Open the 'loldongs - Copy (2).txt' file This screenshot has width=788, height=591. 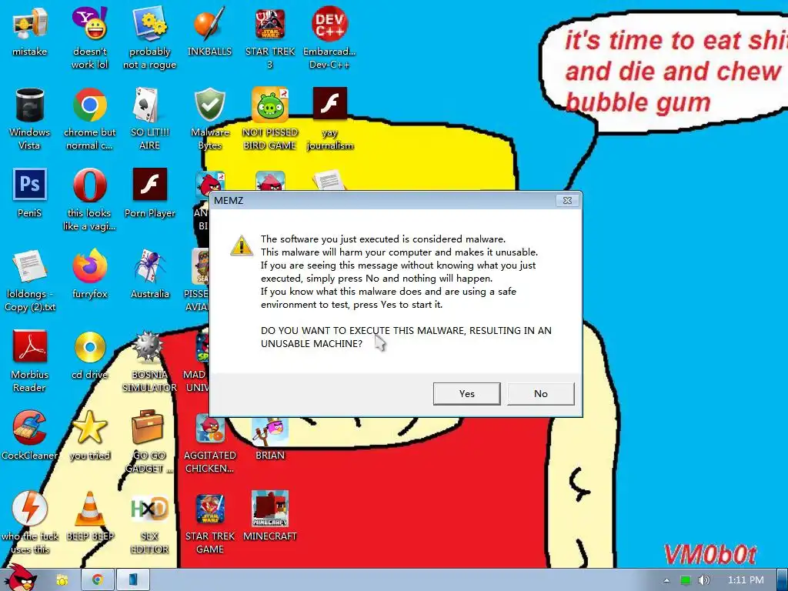(30, 280)
